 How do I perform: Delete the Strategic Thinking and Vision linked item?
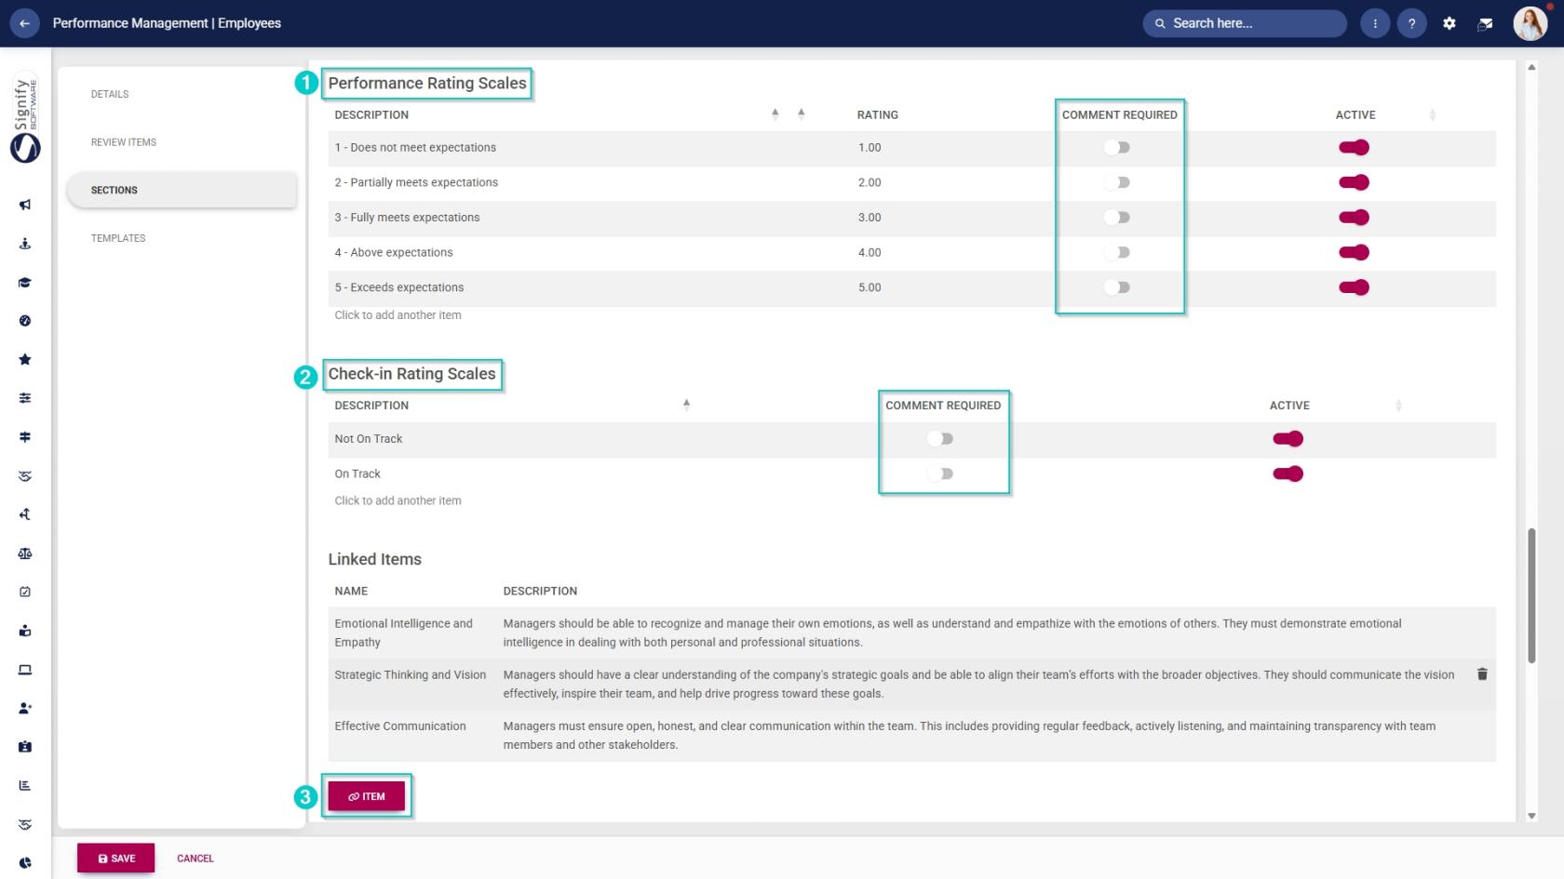[x=1482, y=674]
